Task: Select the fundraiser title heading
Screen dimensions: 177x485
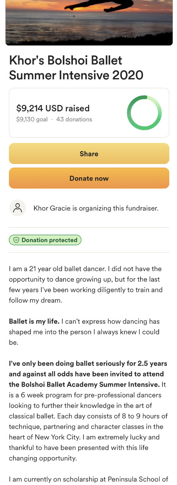Action: tap(76, 68)
